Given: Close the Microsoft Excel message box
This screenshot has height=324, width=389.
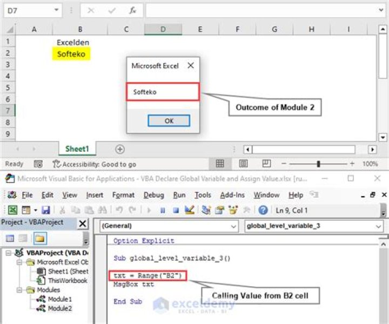Looking at the screenshot, I should pos(191,65).
